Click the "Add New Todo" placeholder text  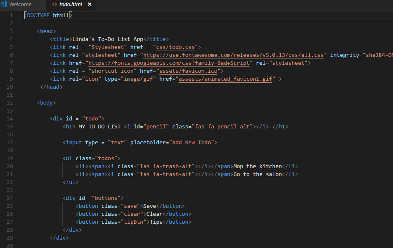[x=191, y=143]
